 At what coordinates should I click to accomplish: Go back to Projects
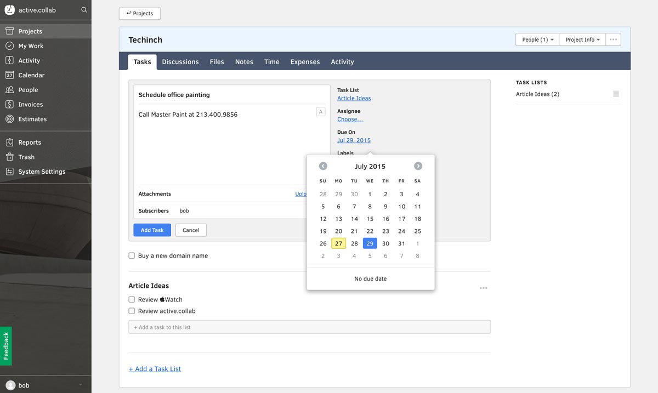140,13
